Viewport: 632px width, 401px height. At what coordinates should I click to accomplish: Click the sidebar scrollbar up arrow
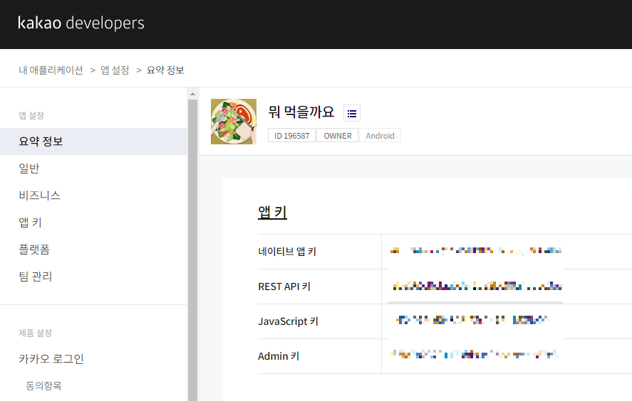192,94
